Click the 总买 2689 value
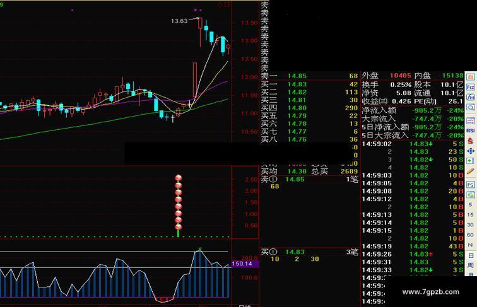The height and width of the screenshot is (307, 477). click(349, 171)
